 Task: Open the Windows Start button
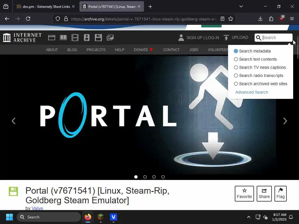click(x=9, y=217)
